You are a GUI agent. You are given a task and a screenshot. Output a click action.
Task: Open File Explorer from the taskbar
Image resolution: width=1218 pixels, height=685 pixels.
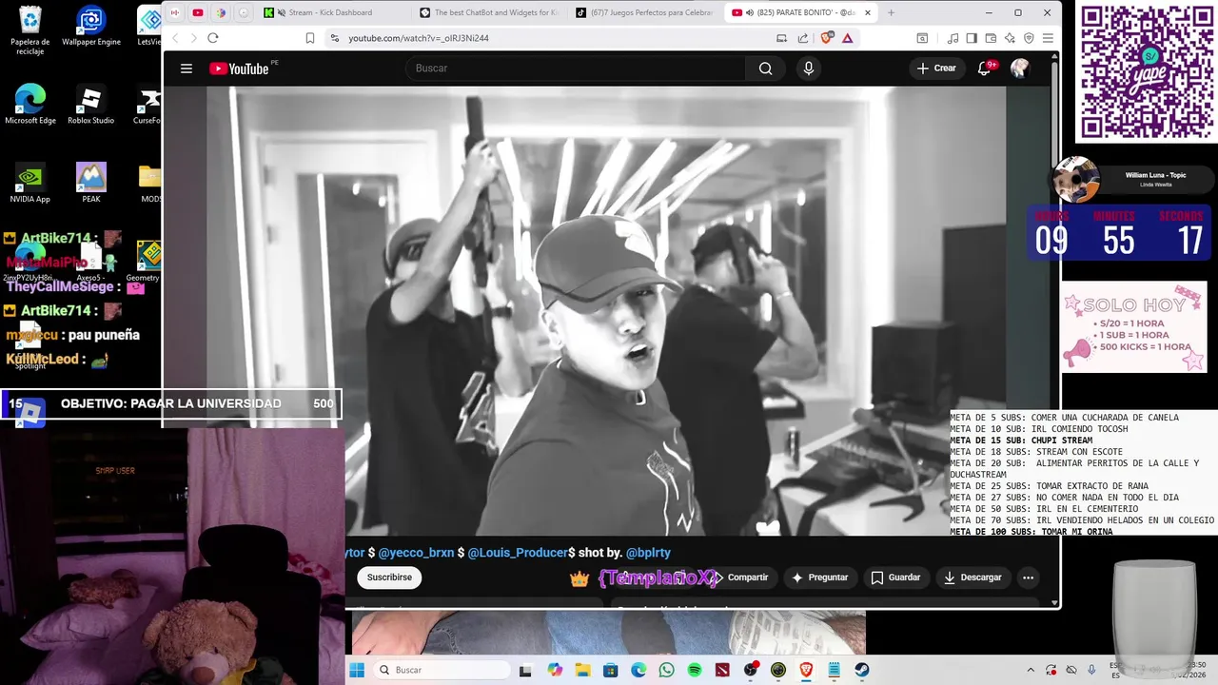pos(582,670)
